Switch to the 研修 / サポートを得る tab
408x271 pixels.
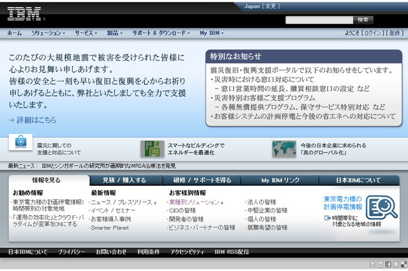coord(202,180)
